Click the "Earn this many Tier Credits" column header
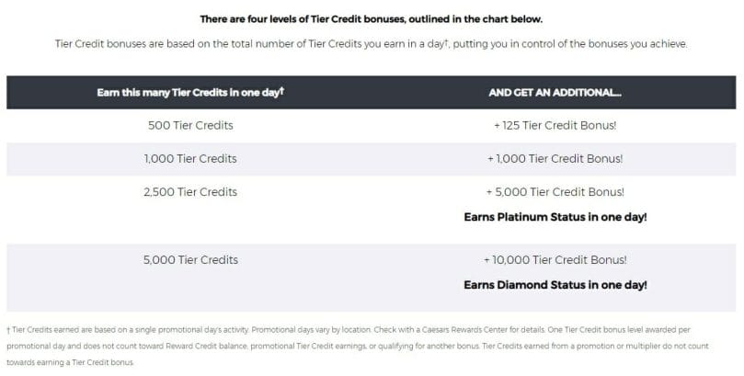This screenshot has height=376, width=744. pyautogui.click(x=189, y=93)
